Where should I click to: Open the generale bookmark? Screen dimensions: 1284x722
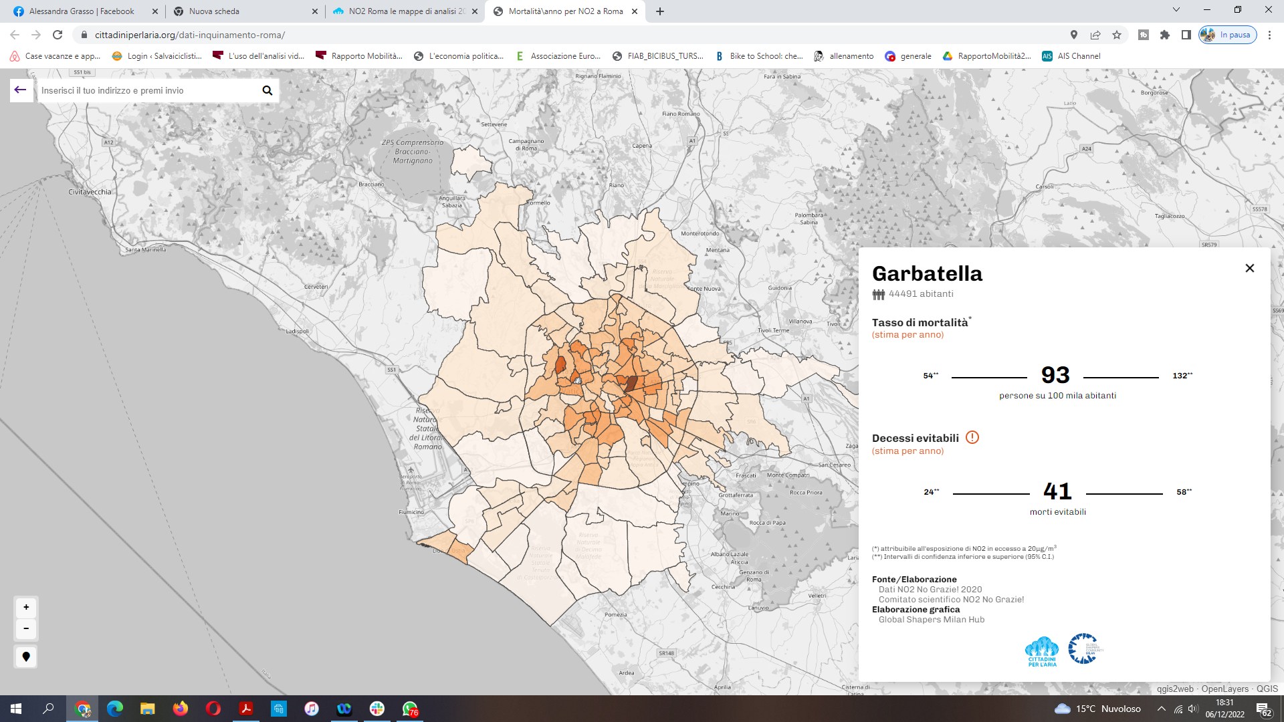click(x=908, y=56)
